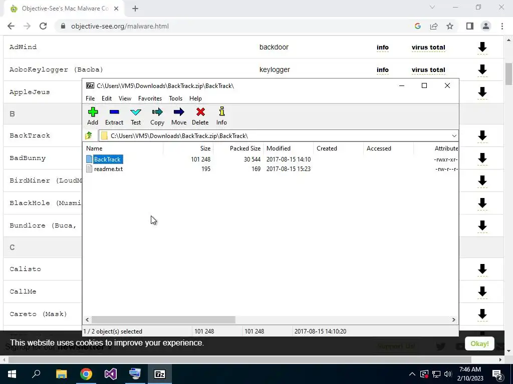Go up one folder level in 7-Zip

coord(89,135)
